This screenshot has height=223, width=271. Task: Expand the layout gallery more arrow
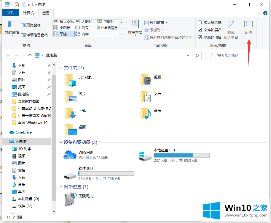(121, 34)
